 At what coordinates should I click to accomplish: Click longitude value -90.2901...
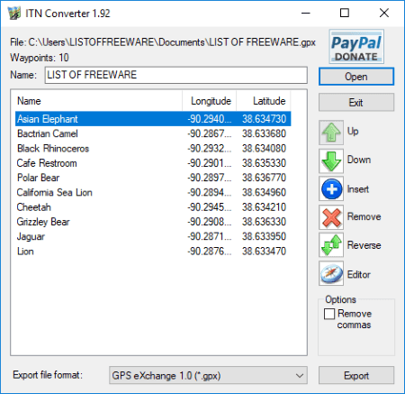pos(210,163)
